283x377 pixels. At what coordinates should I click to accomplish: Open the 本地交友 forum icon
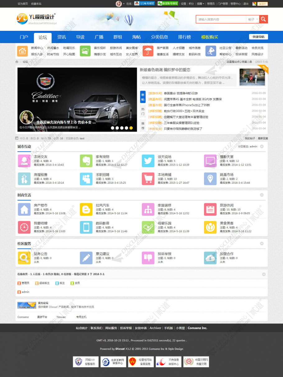24,161
